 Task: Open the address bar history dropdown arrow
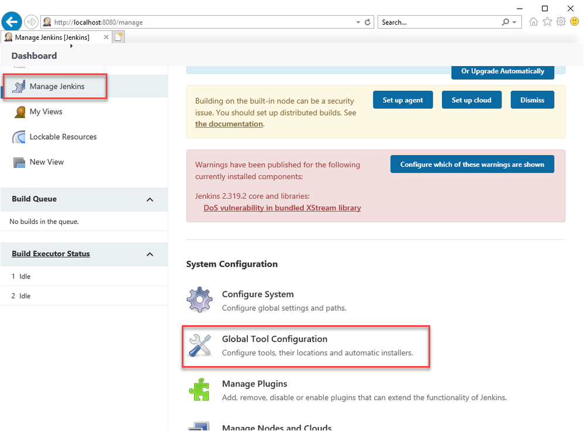(358, 22)
